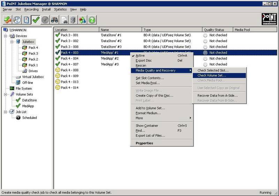
Task: Select the File System node
Action: [x=24, y=89]
